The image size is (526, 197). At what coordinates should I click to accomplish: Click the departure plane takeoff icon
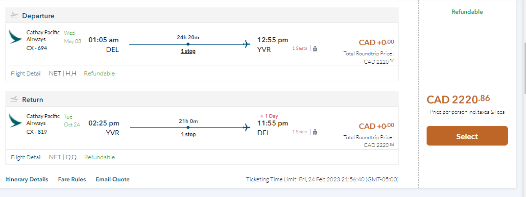14,16
